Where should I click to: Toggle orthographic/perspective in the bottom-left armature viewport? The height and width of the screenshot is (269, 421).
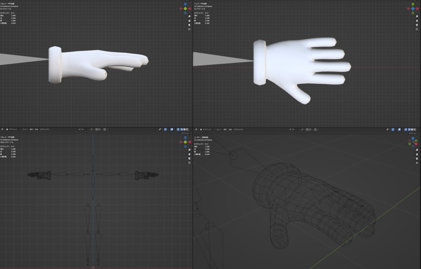tap(189, 163)
